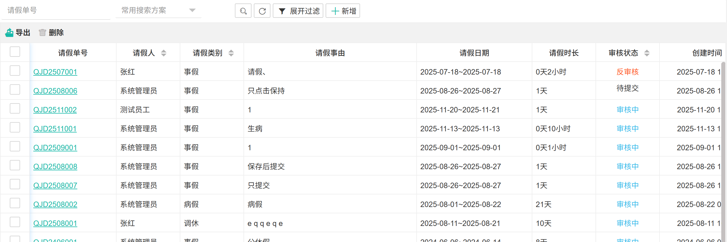Click the magnifier search icon button

pos(243,11)
